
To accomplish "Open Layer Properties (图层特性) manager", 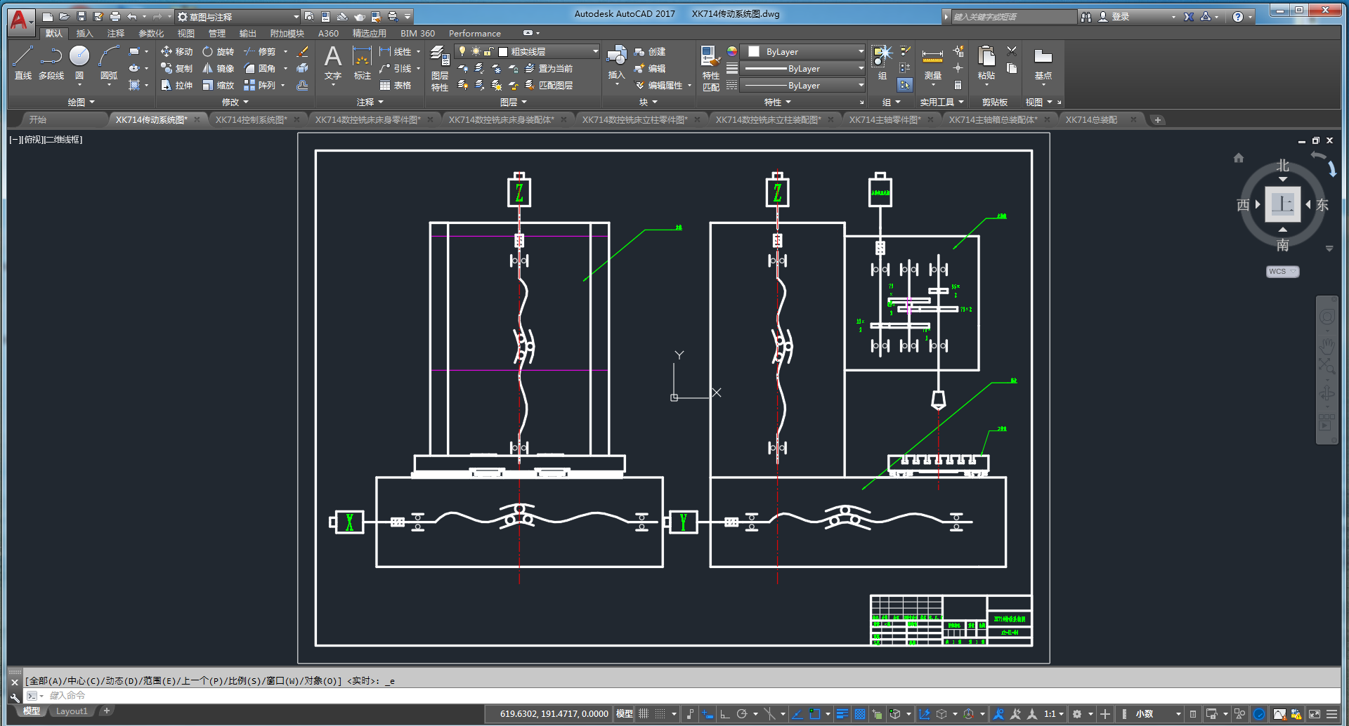I will tap(440, 68).
